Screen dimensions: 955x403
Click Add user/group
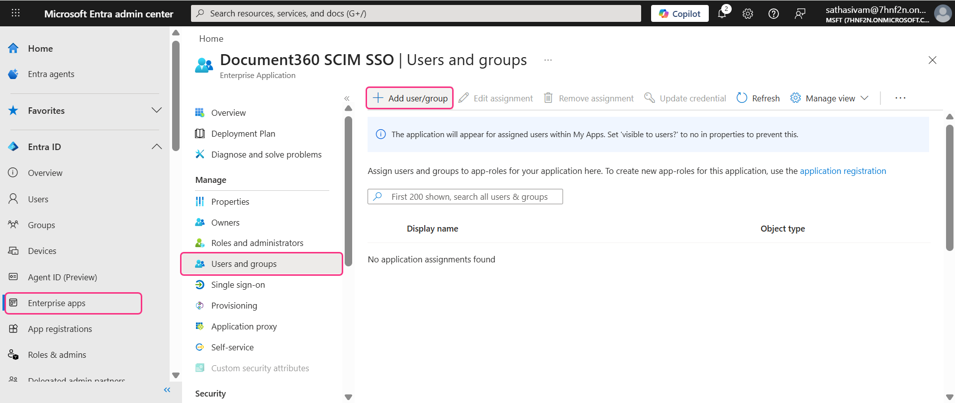410,98
